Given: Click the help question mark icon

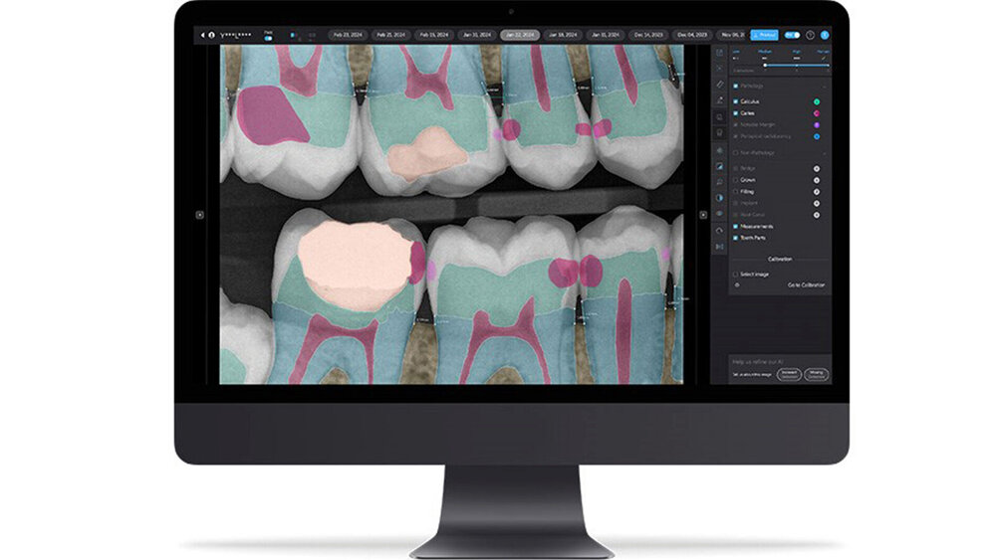Looking at the screenshot, I should point(810,35).
